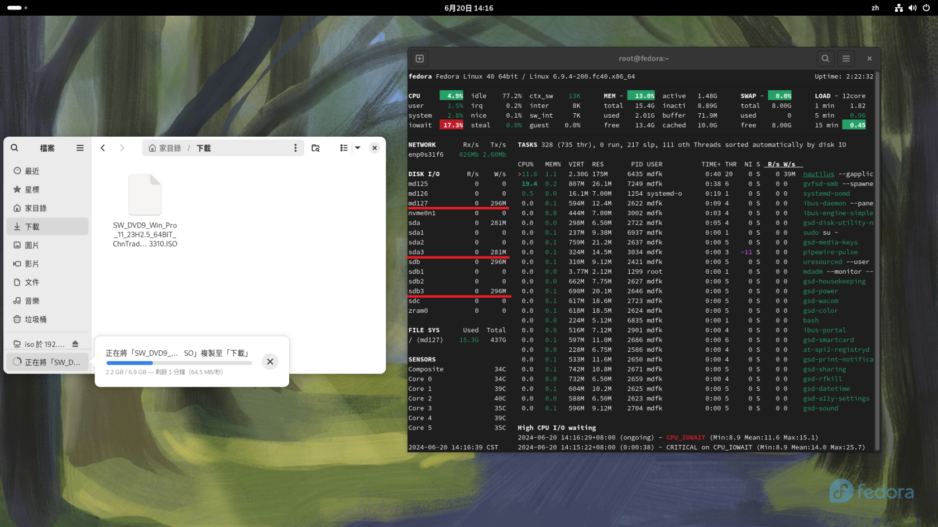Viewport: 938px width, 527px height.
Task: Click the iowait 17.3% value
Action: coord(453,125)
